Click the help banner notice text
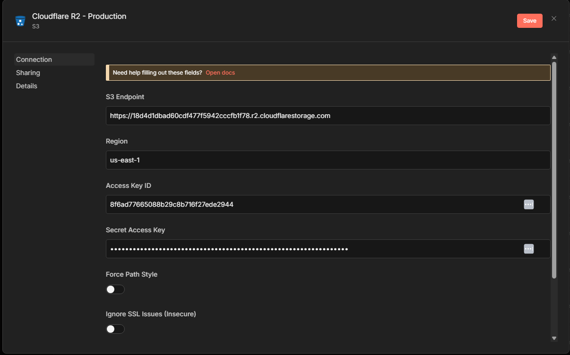This screenshot has width=570, height=355. tap(157, 73)
